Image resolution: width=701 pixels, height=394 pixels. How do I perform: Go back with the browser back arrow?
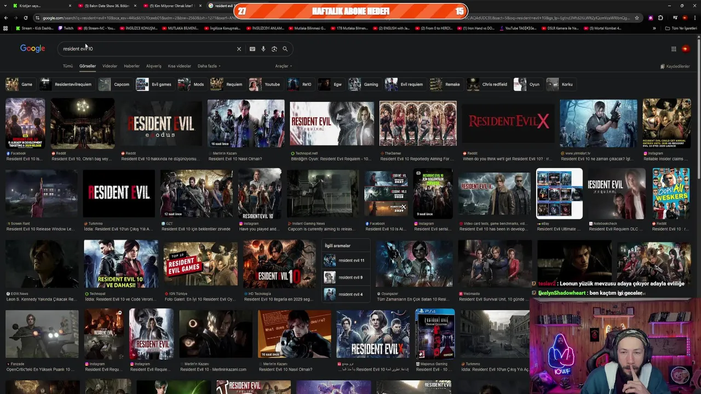[6, 18]
